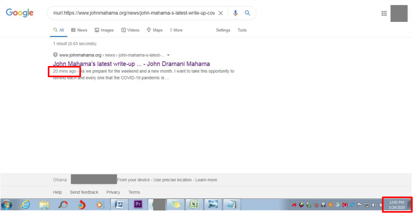Clear the search box with the X icon
The height and width of the screenshot is (213, 413).
tap(220, 13)
